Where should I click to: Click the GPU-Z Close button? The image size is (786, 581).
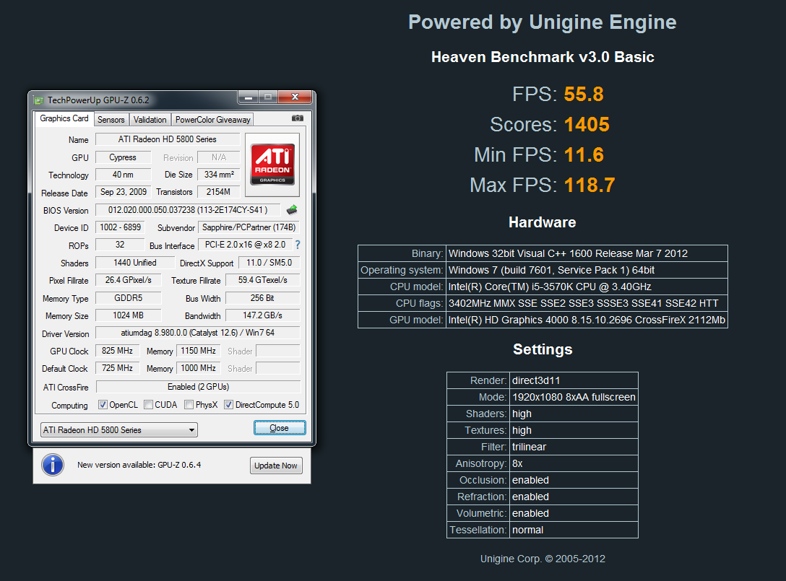pos(279,428)
